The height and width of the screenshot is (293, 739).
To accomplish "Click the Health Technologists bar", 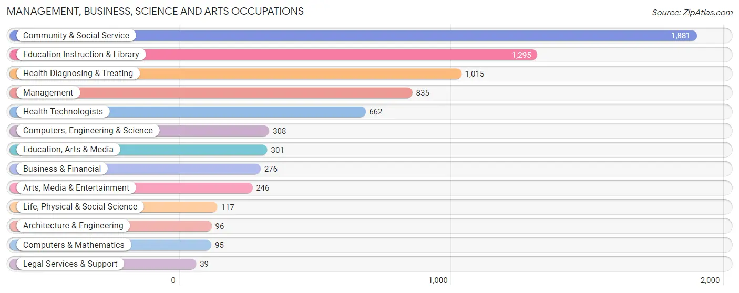I will pyautogui.click(x=187, y=112).
